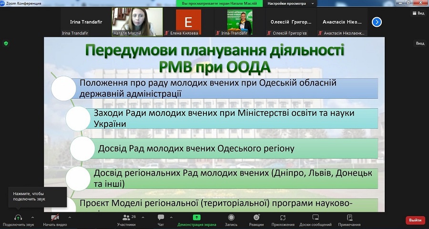Expand the Участники options chevron
The image size is (429, 229).
pos(142,217)
